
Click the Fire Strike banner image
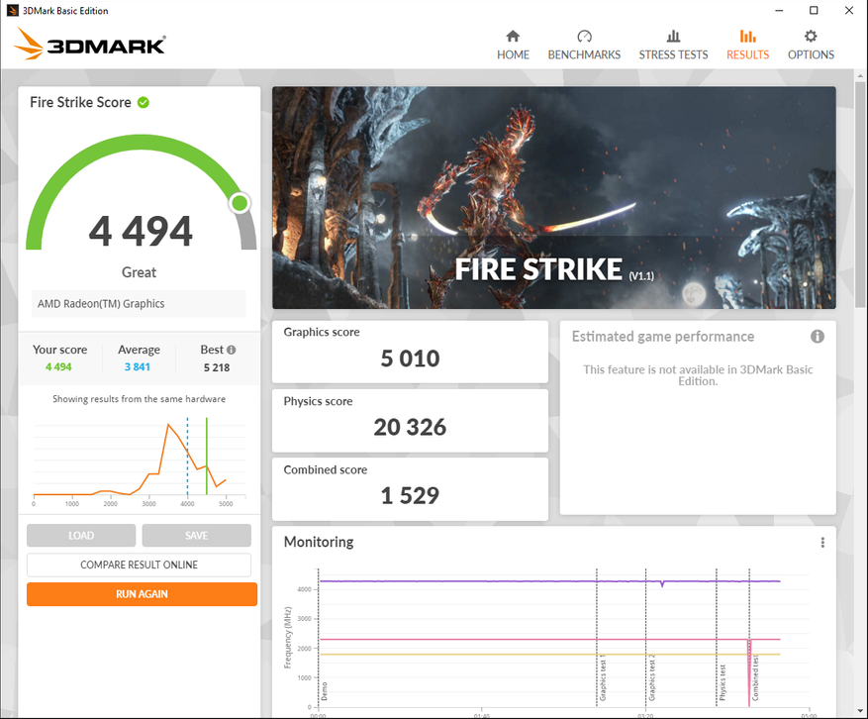(554, 198)
